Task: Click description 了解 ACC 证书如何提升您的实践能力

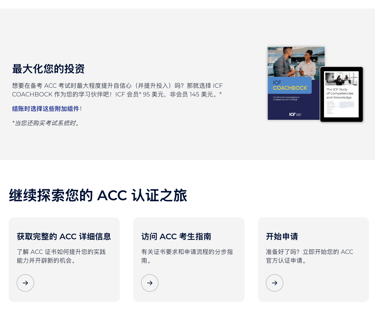Action: [61, 256]
